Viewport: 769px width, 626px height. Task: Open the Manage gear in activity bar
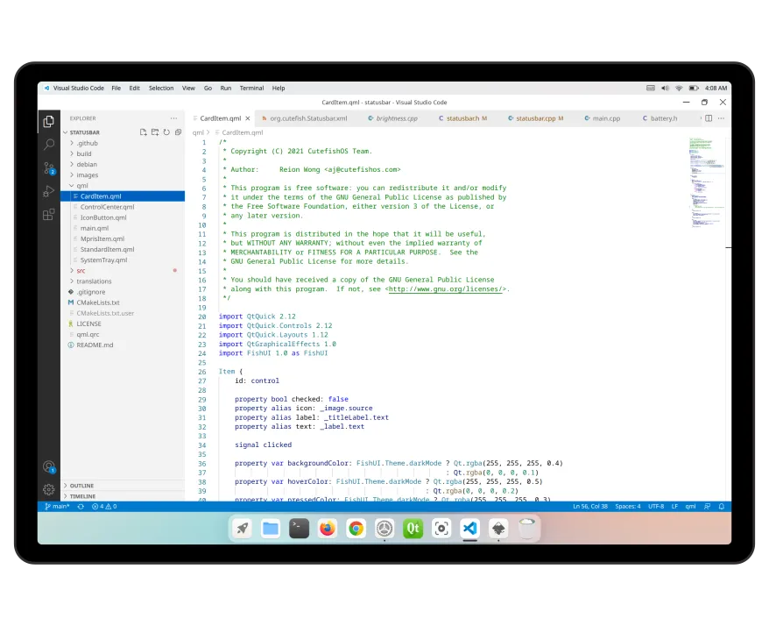click(x=48, y=489)
